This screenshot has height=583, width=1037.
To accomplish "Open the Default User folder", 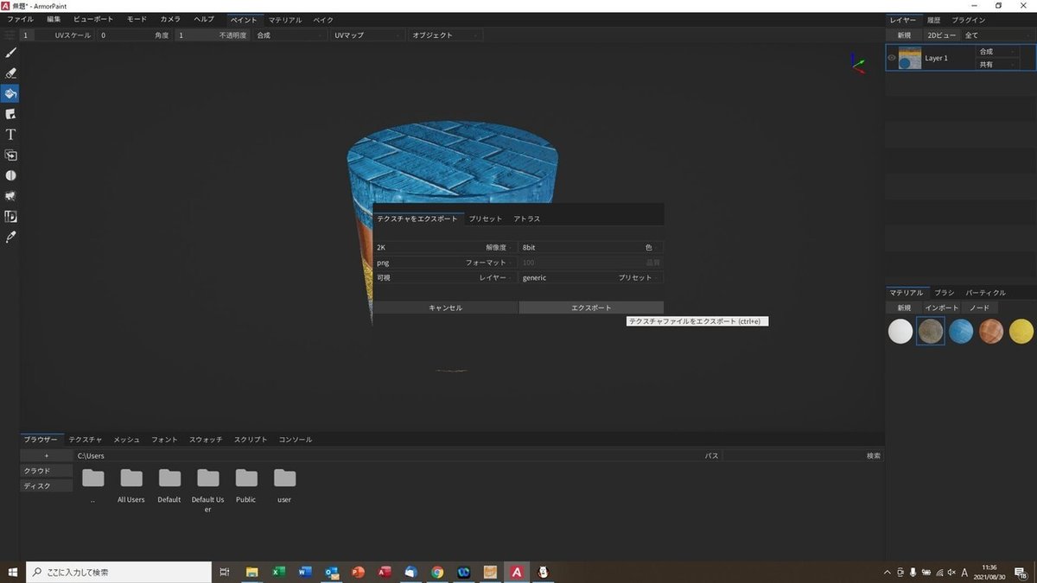I will coord(207,478).
